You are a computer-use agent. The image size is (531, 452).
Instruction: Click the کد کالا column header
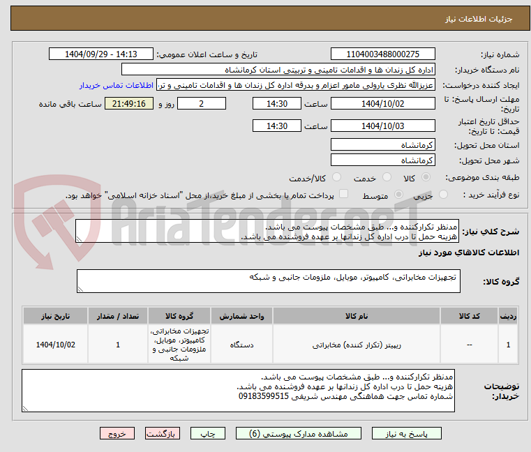click(469, 316)
